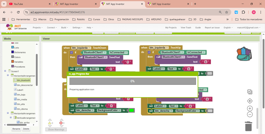Click the green BackgroundColor swatch

[x=131, y=110]
